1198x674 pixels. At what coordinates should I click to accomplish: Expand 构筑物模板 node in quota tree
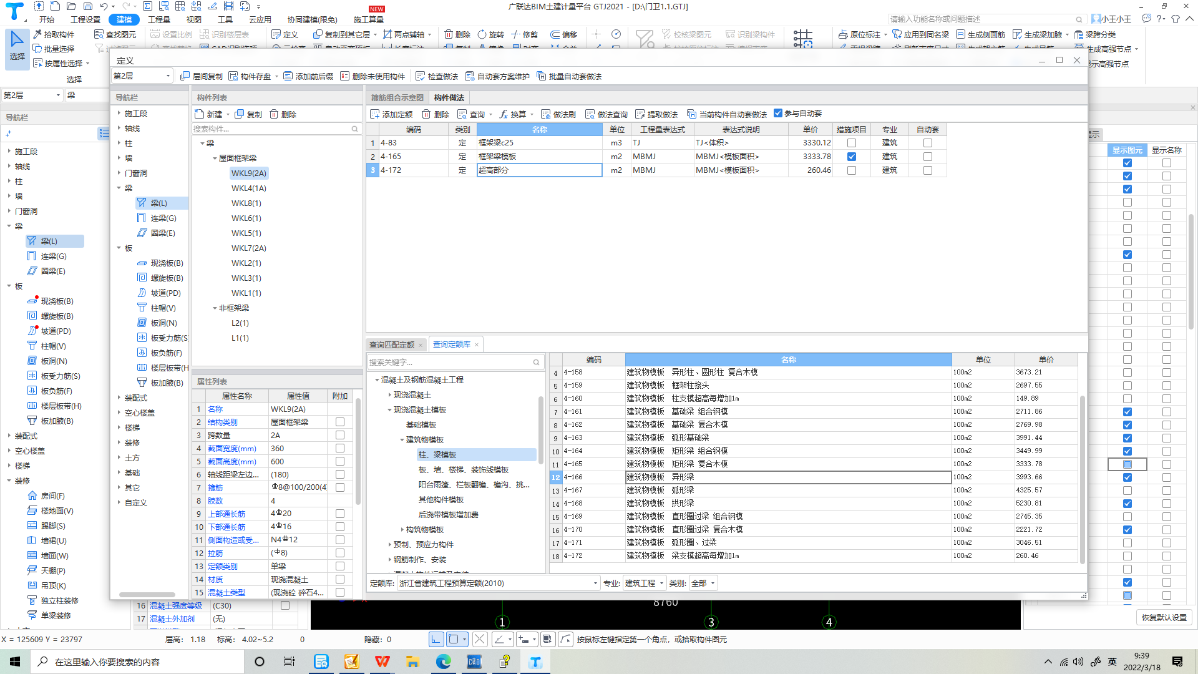pos(402,530)
